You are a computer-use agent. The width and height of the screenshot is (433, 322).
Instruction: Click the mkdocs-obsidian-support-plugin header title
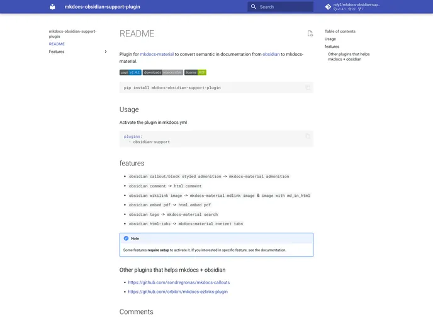click(103, 7)
